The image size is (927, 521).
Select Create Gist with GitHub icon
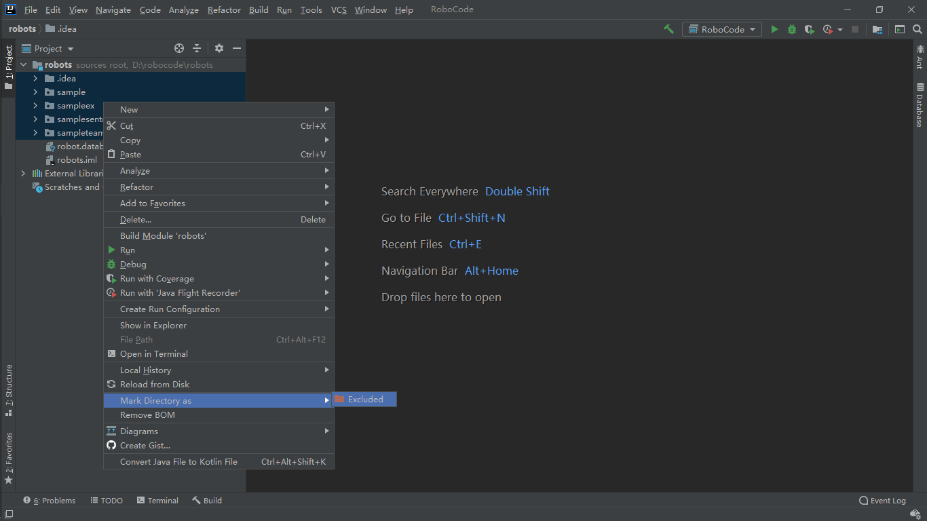(x=218, y=445)
